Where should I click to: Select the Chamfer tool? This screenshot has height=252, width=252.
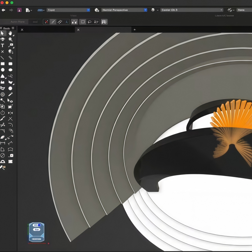point(3,131)
